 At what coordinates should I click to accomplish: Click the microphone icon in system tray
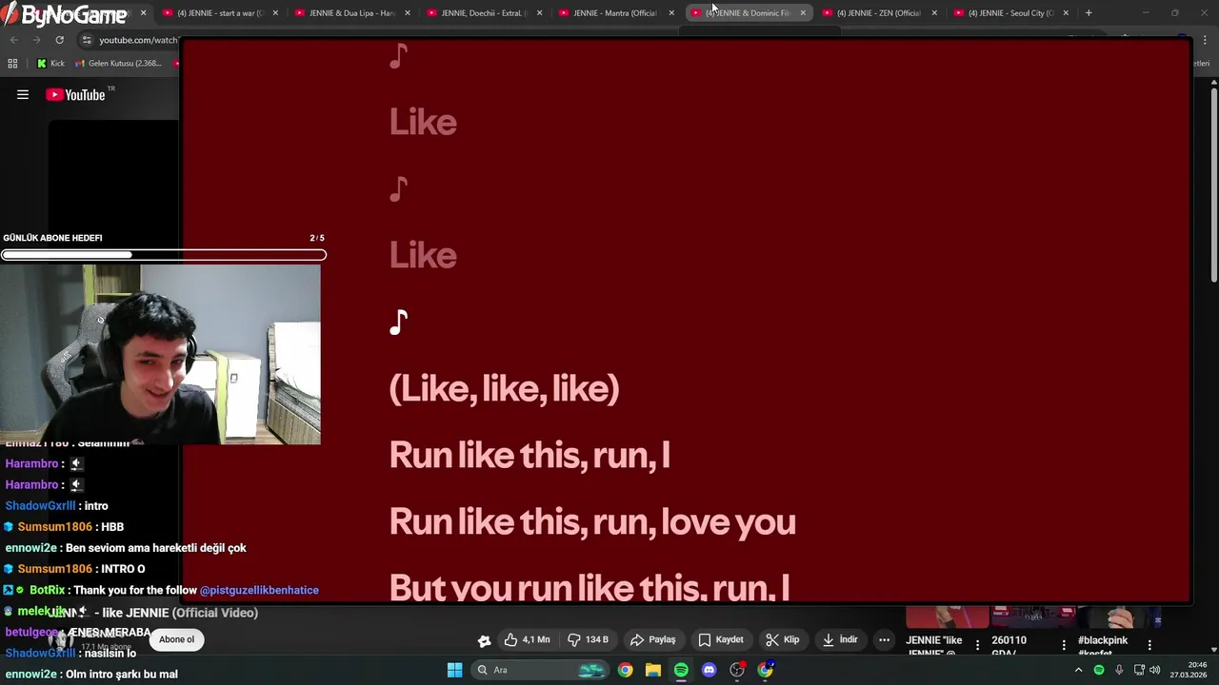(1119, 670)
